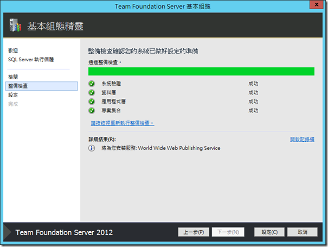This screenshot has width=328, height=247.
Task: Click the 通過整備檢查 status text
Action: click(105, 62)
